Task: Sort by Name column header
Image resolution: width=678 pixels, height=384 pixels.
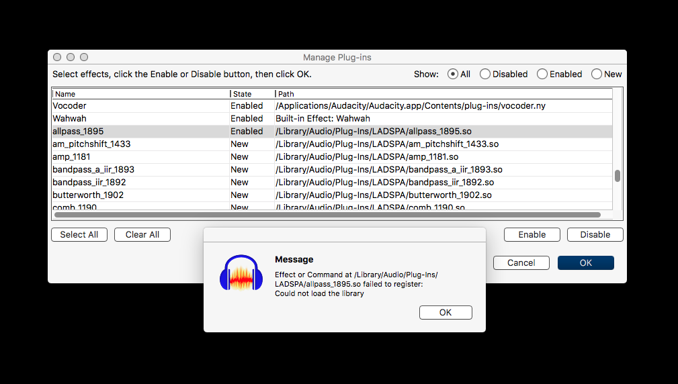Action: (141, 94)
